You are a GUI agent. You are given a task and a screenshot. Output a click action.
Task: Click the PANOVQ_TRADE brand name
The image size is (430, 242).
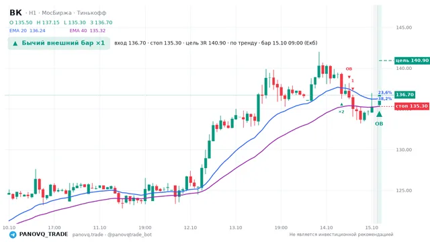click(x=44, y=235)
